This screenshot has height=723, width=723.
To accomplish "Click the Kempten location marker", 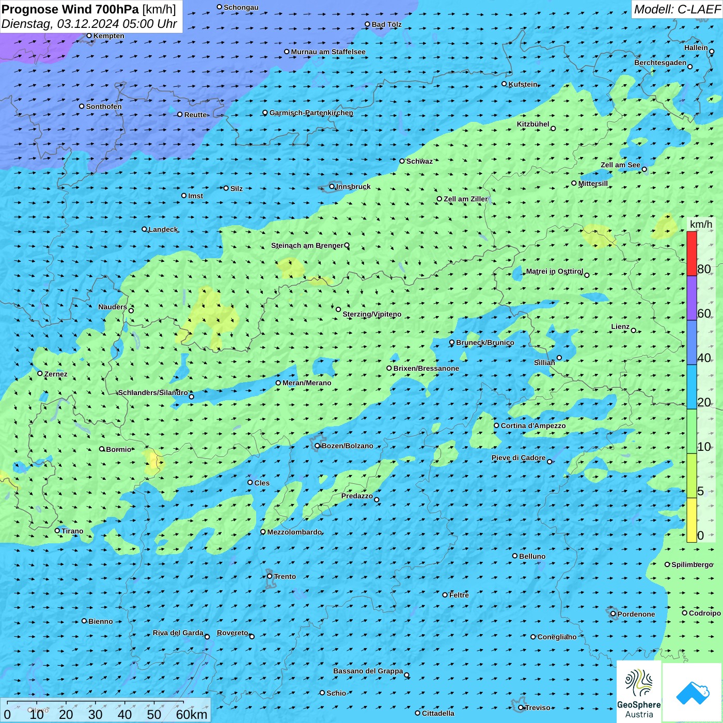I will 89,36.
